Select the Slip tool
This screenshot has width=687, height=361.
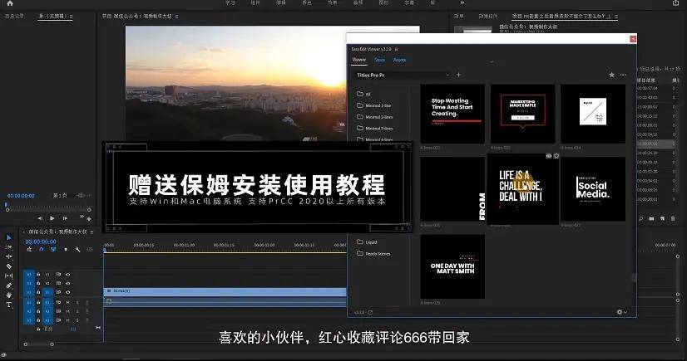[9, 276]
